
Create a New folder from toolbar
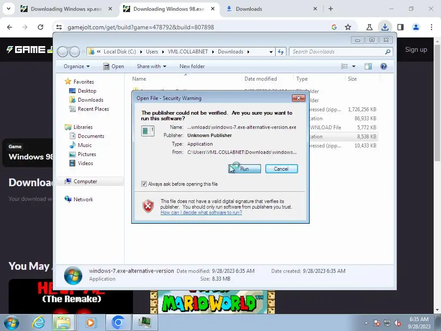(192, 66)
